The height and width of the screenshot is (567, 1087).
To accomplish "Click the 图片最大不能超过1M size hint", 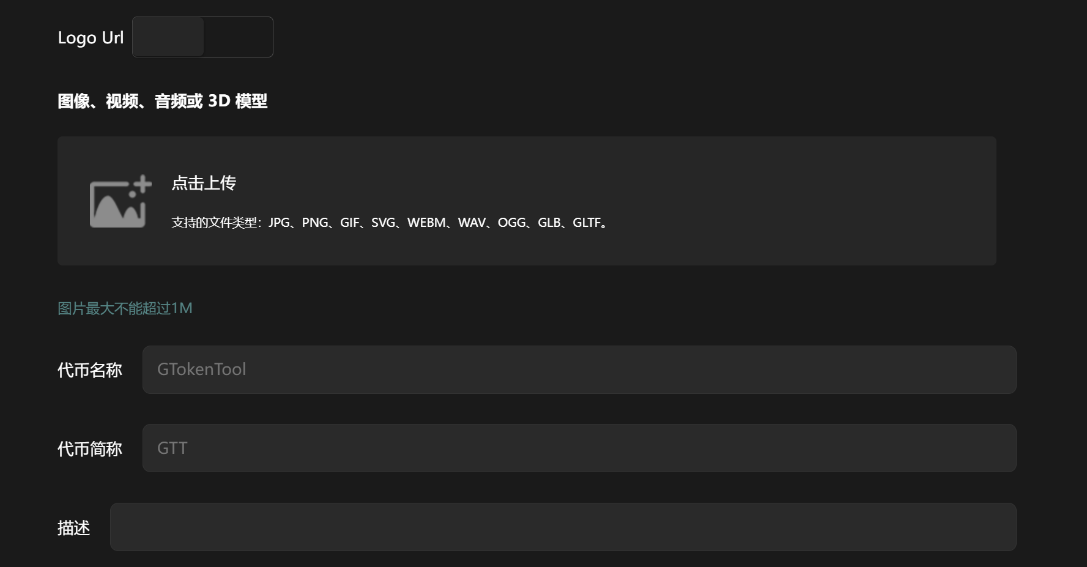I will 125,308.
